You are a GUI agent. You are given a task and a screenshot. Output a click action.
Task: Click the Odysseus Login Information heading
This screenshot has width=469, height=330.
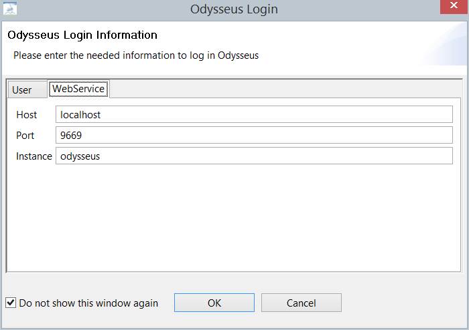pos(82,35)
